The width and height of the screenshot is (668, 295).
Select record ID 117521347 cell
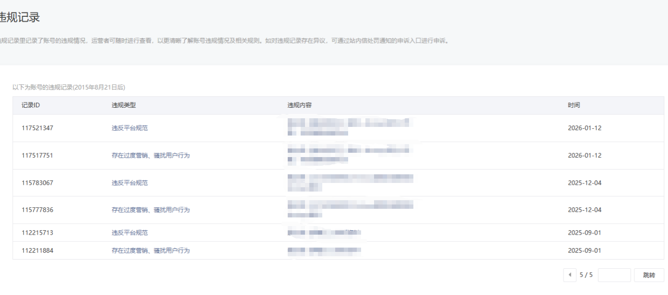pyautogui.click(x=37, y=128)
